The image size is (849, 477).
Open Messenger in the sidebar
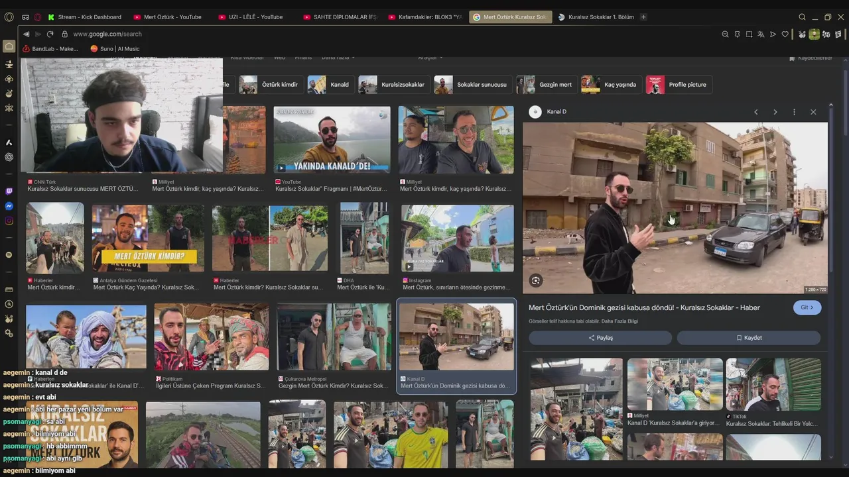coord(9,206)
